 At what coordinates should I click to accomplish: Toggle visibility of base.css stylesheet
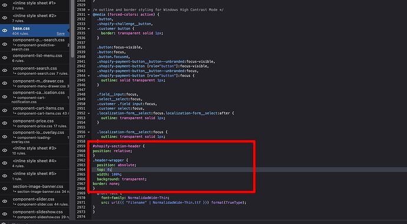pos(5,31)
